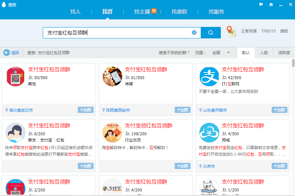Open group title 支付宝领红包互领群
Image resolution: width=295 pixels, height=196 pixels.
point(149,125)
